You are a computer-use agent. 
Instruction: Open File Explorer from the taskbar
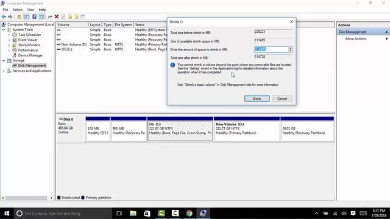pos(133,214)
